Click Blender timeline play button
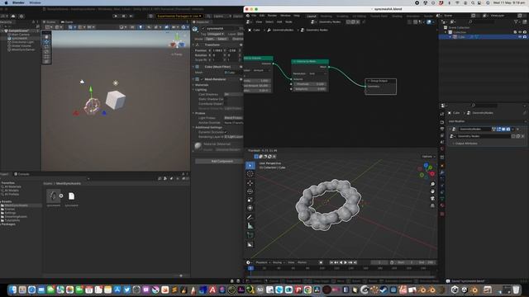 click(346, 262)
